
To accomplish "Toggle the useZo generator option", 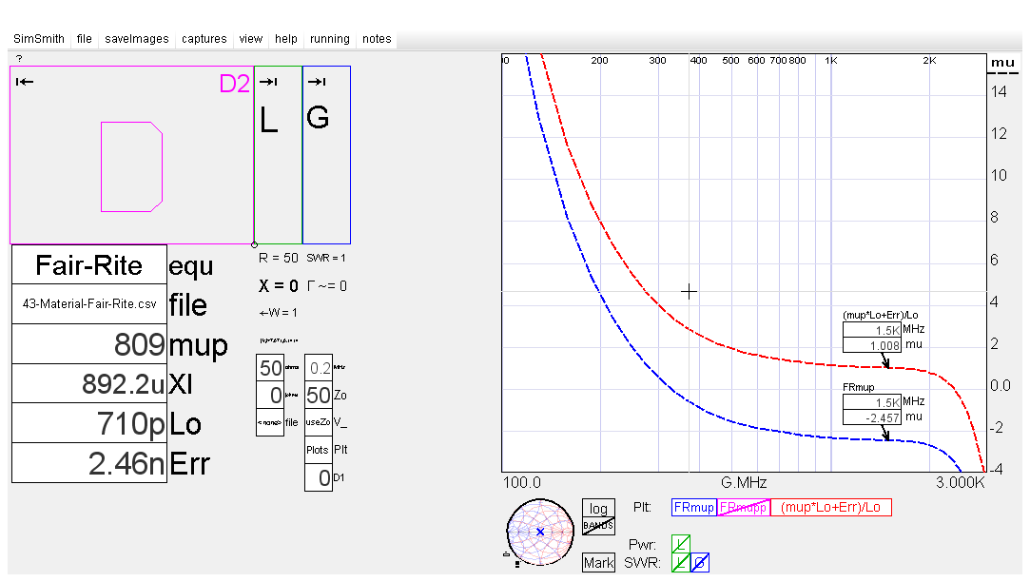I will tap(319, 422).
